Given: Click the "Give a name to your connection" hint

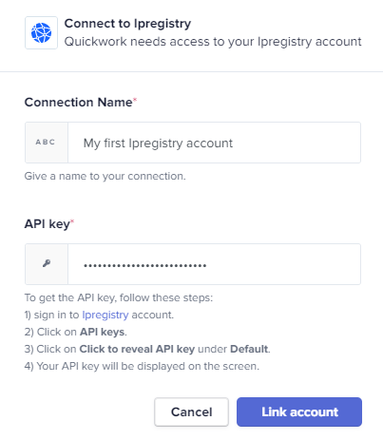Looking at the screenshot, I should [105, 176].
